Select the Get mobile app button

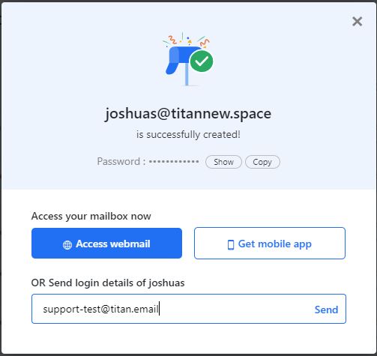(x=270, y=243)
